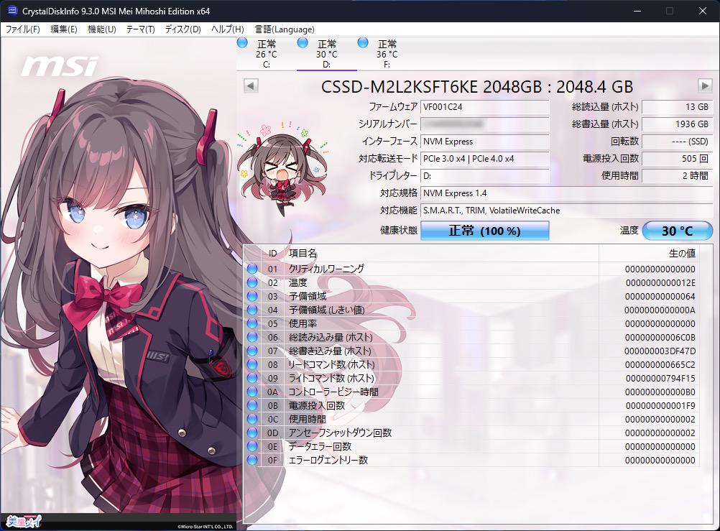
Task: Go to next disk with right arrow
Action: (705, 86)
